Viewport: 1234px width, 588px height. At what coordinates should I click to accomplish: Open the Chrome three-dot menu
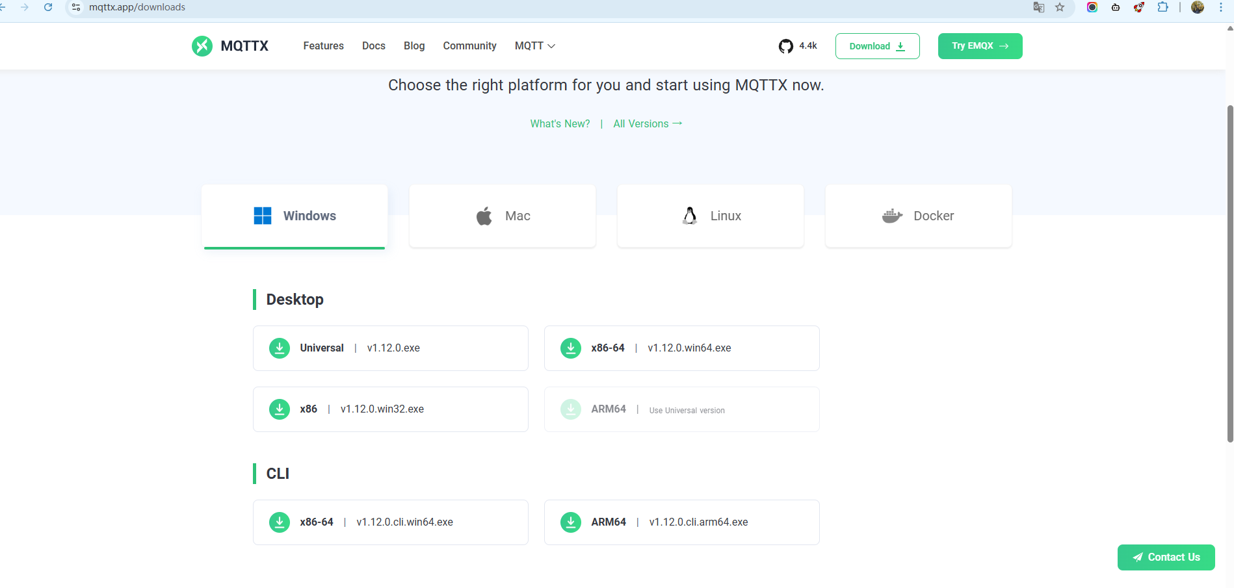click(x=1220, y=7)
